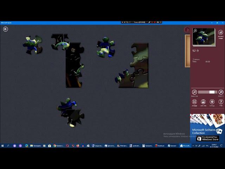
Task: Open Google Chrome in the taskbar
Action: point(58,146)
